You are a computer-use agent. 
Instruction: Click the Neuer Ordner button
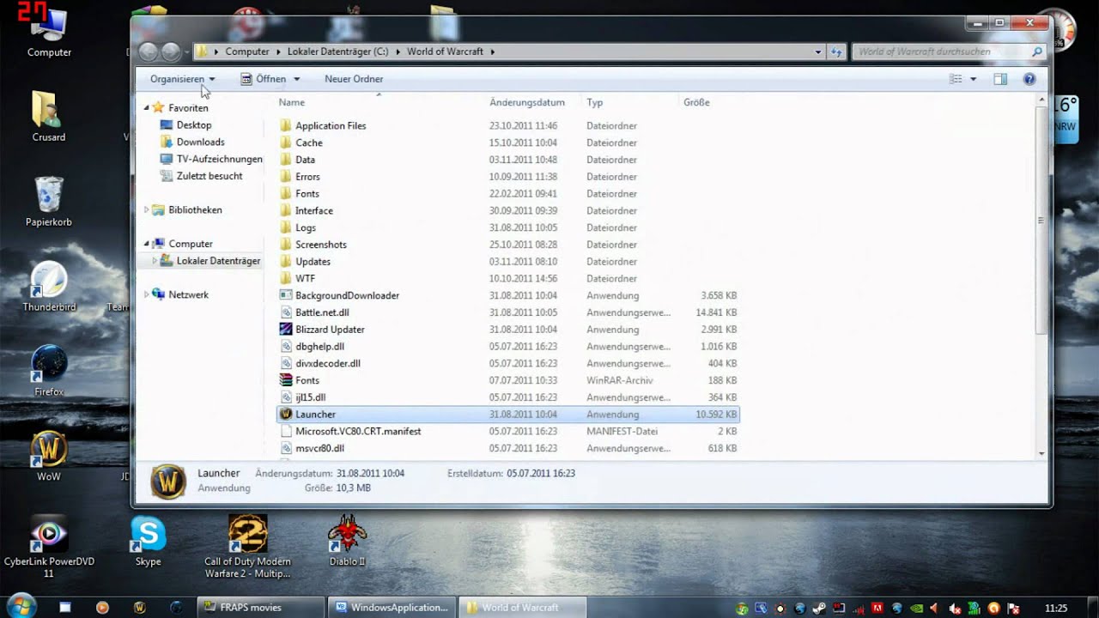click(354, 79)
